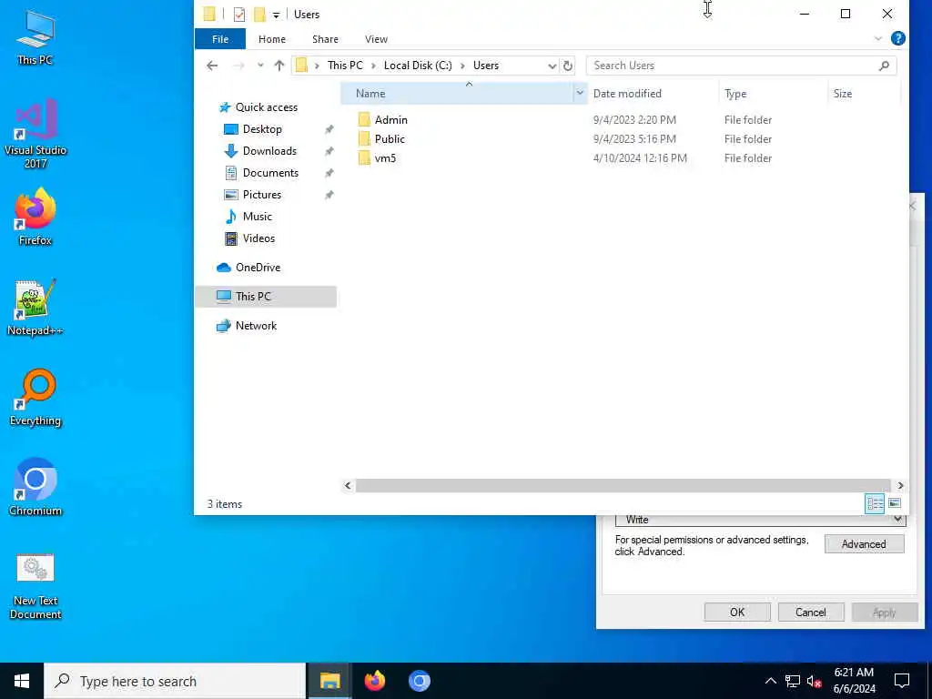Open Visual Studio 2017 desktop shortcut
This screenshot has height=699, width=932.
pos(35,134)
